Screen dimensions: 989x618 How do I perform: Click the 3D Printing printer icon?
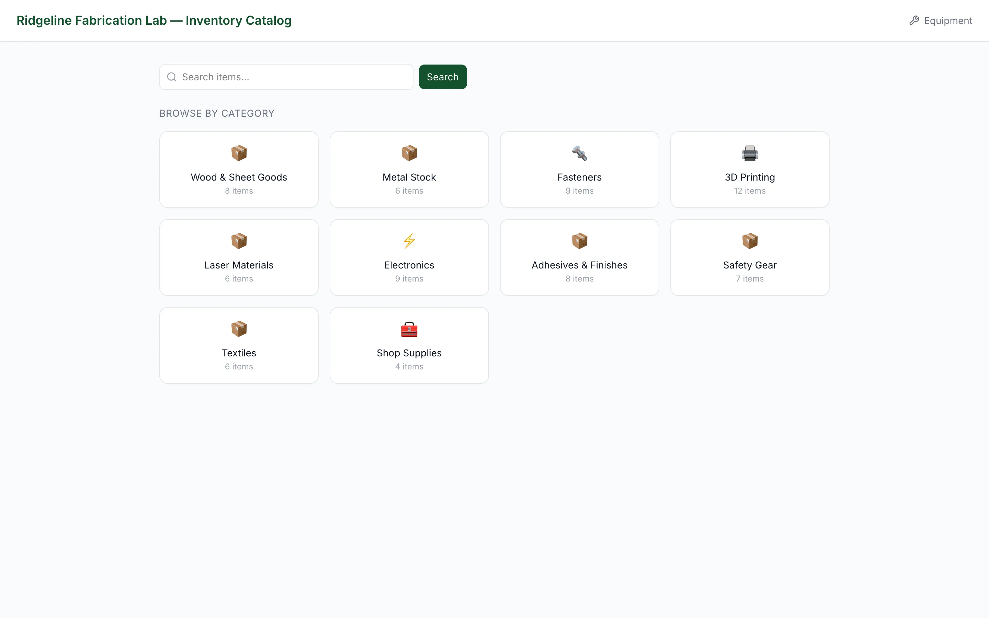tap(750, 153)
